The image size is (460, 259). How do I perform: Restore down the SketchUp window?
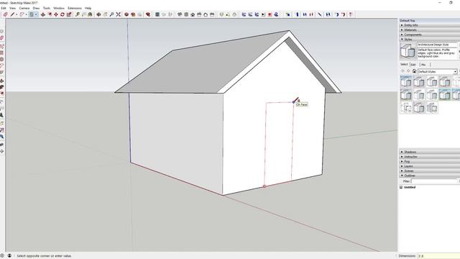451,3
